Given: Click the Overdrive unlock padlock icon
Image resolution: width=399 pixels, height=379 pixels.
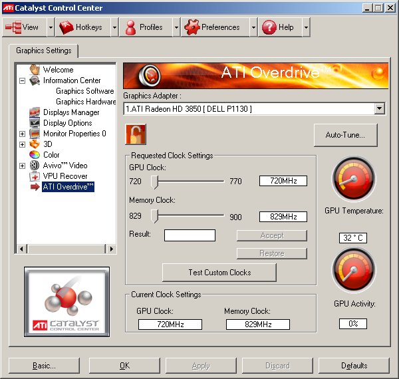Looking at the screenshot, I should (136, 134).
